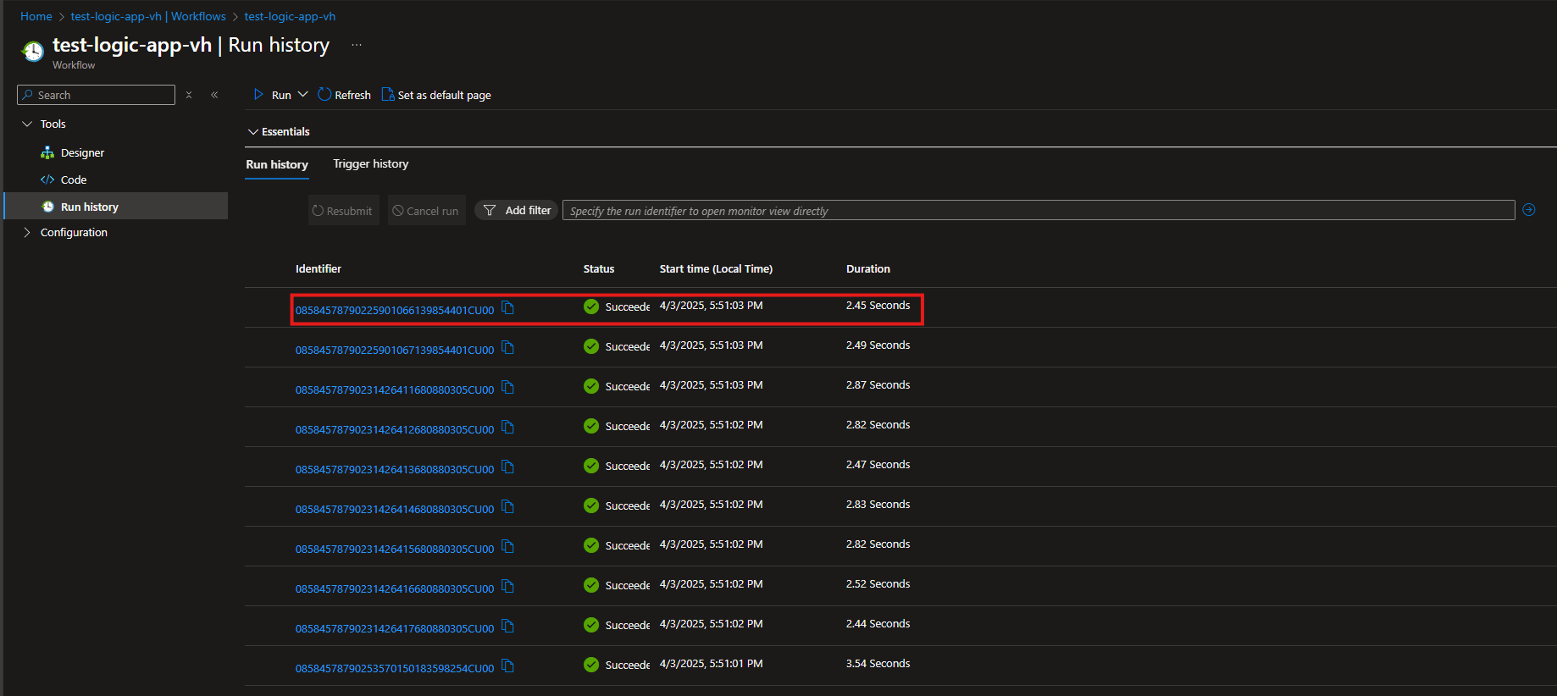The image size is (1557, 696).
Task: Click the Set as default page icon
Action: (388, 95)
